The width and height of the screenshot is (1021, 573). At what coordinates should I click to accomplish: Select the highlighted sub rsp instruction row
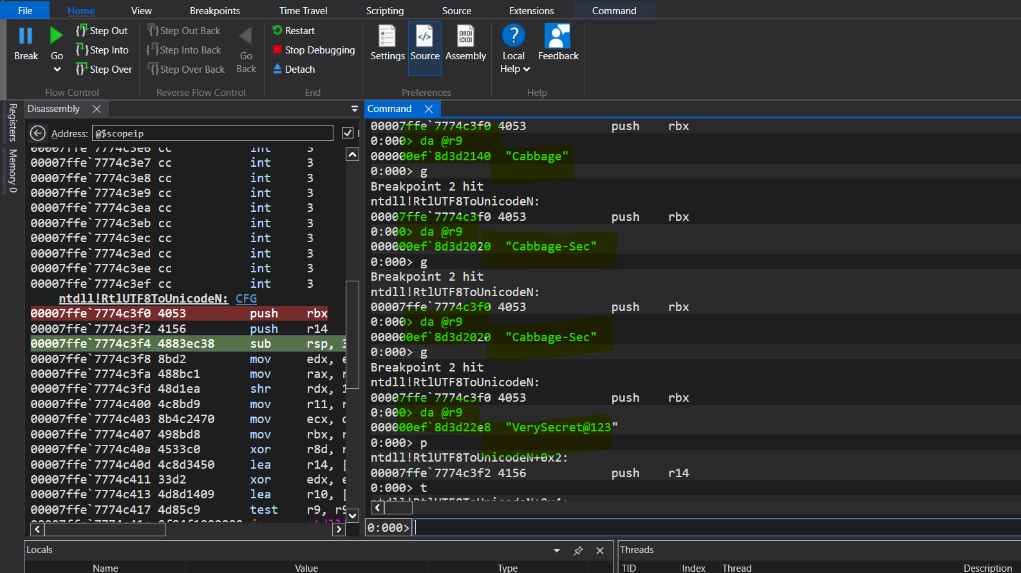pyautogui.click(x=188, y=344)
